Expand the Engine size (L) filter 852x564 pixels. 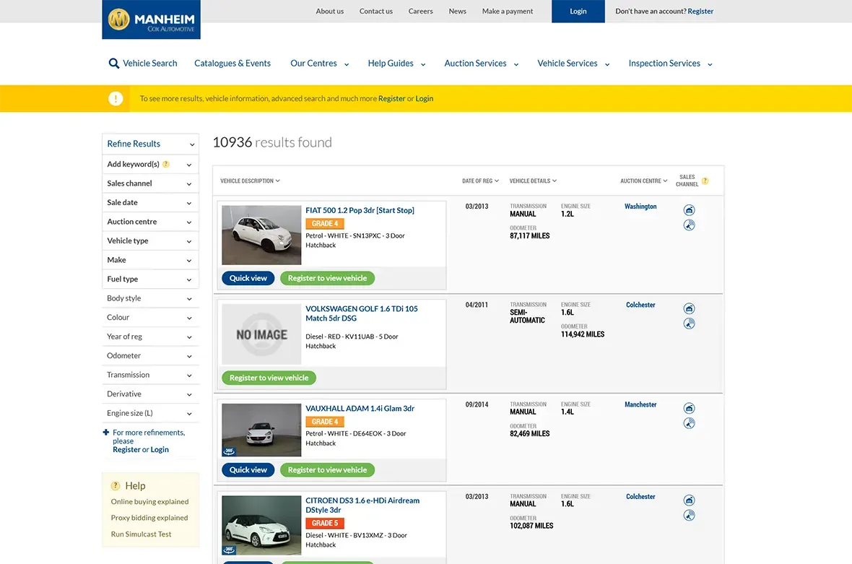pyautogui.click(x=150, y=414)
